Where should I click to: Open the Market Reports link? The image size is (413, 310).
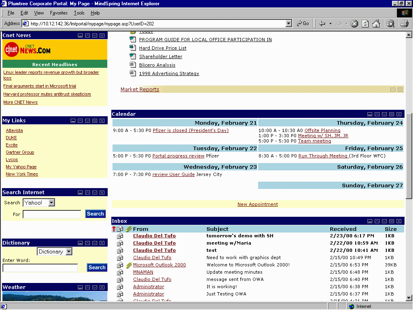[140, 89]
